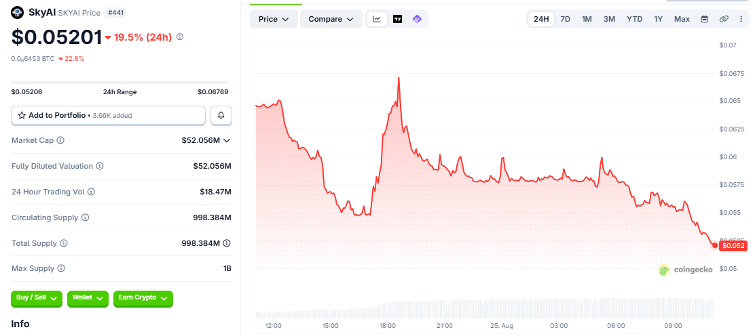Click the $0.05206 24h low value
Screen dimensions: 755x334
tap(26, 91)
